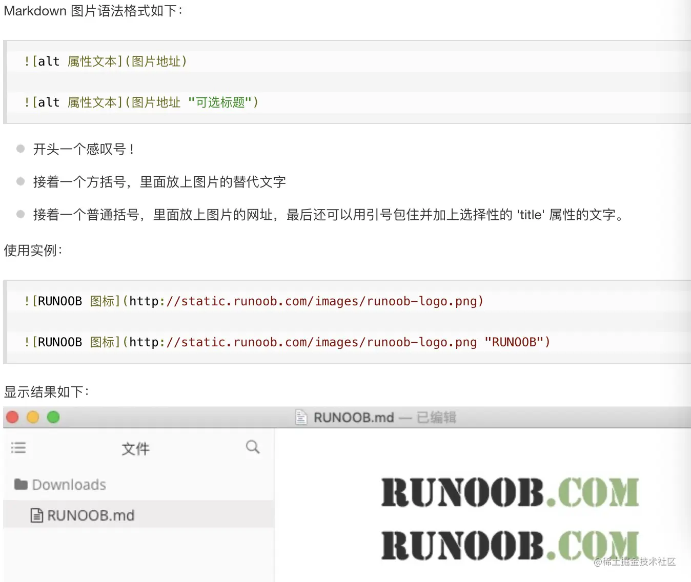
Task: Click the first RUNOOB.COM logo image
Action: (510, 492)
